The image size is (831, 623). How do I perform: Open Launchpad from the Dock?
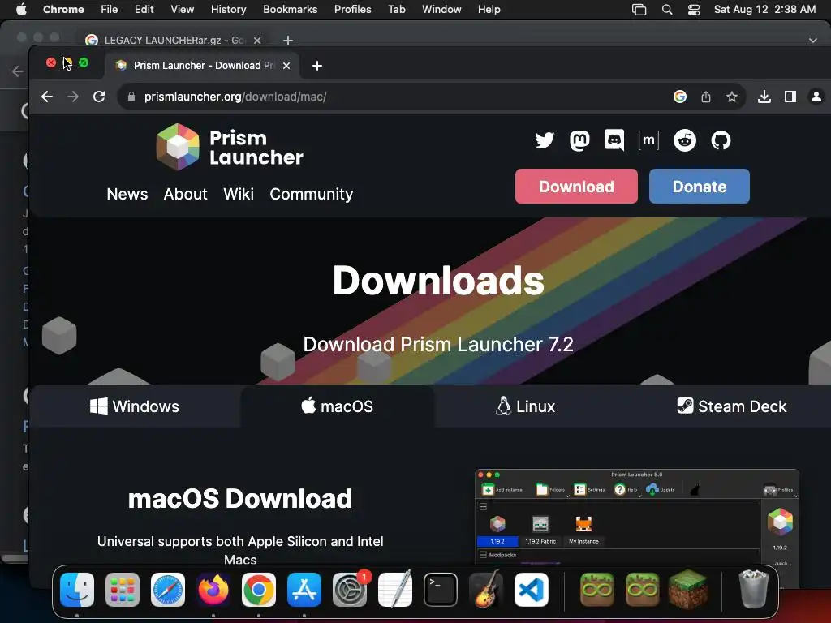[123, 590]
